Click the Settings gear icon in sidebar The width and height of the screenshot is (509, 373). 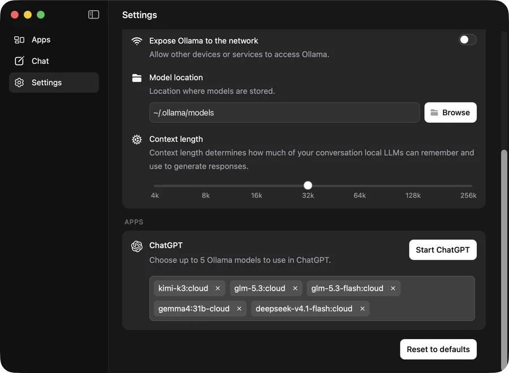(x=19, y=83)
